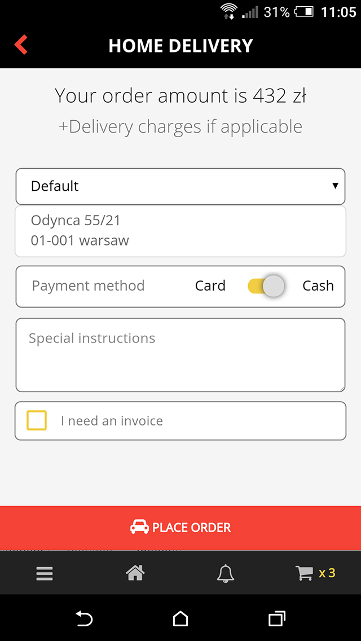Viewport: 361px width, 641px height.
Task: Focus the Special instructions text field
Action: (x=180, y=355)
